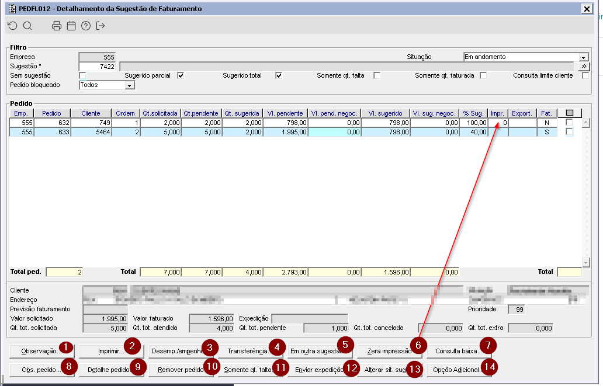Click the double-arrow button beside Sugestão field
The height and width of the screenshot is (386, 603).
[584, 66]
